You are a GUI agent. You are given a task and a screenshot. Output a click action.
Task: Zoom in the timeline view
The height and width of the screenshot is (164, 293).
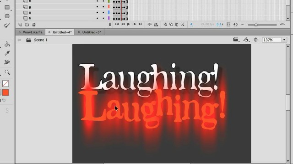click(282, 24)
